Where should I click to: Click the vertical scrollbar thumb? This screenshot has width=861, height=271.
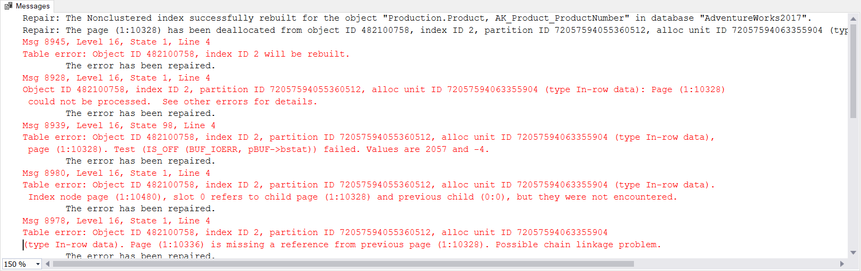tap(853, 69)
